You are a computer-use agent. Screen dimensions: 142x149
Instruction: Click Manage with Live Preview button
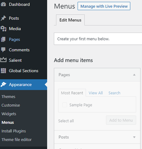[104, 6]
